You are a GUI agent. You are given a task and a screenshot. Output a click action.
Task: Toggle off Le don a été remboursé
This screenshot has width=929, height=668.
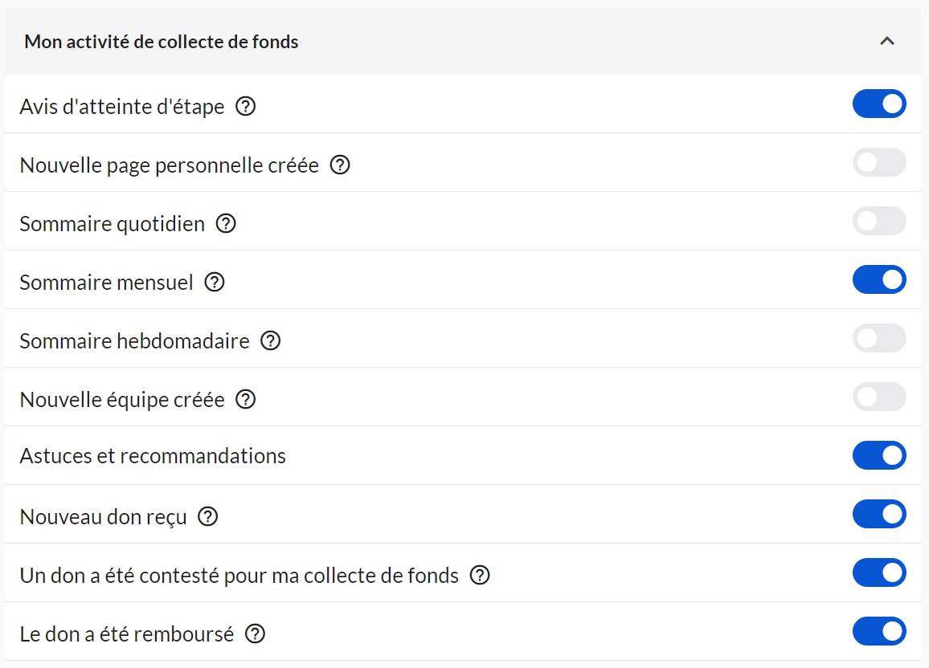[x=879, y=631]
